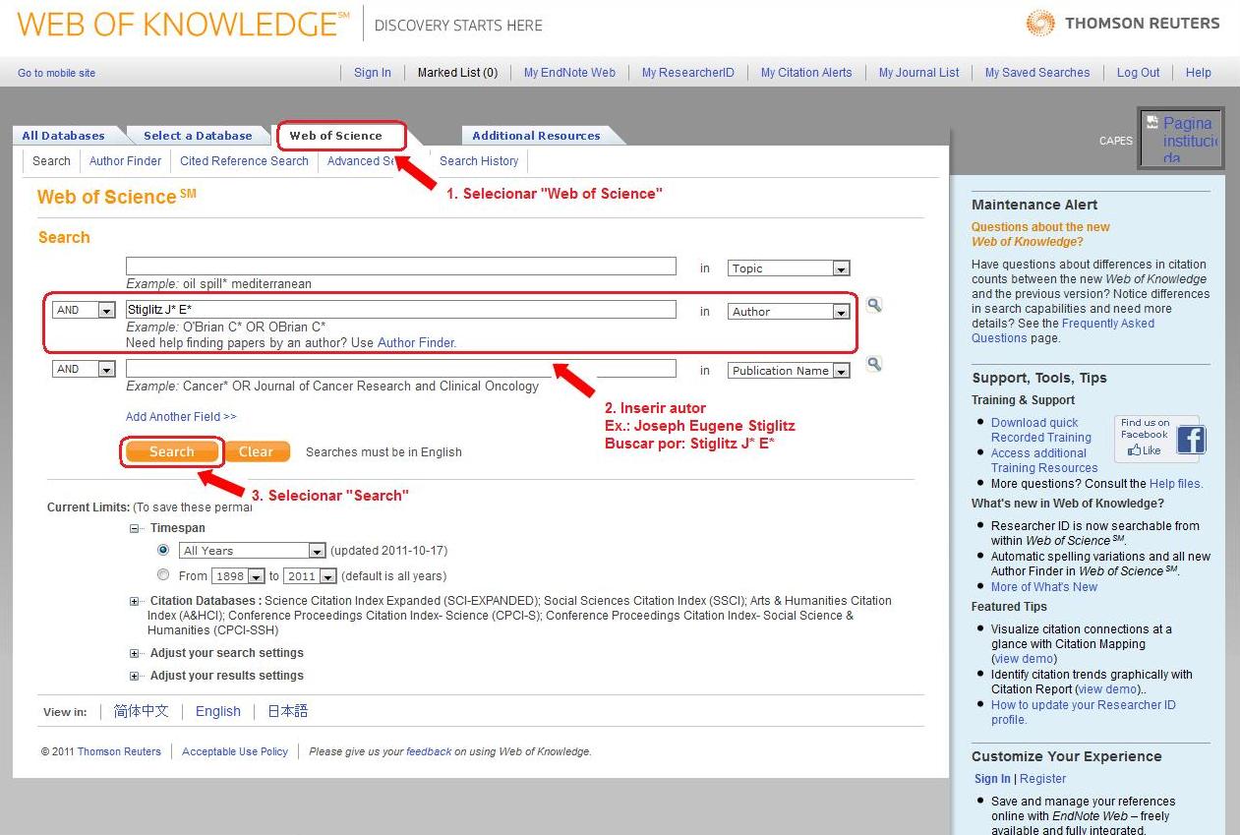
Task: Open My Saved Searches
Action: click(1037, 73)
